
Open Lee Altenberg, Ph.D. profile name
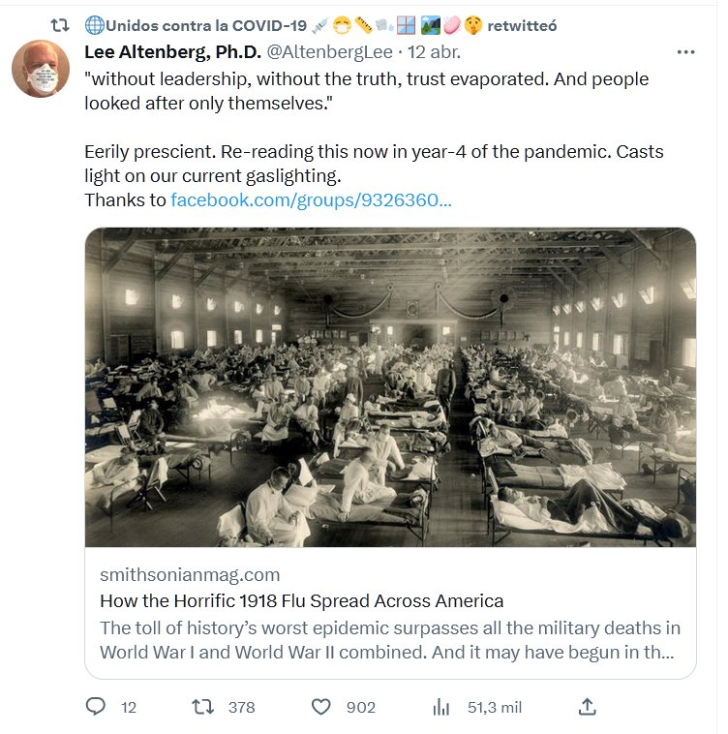(169, 51)
